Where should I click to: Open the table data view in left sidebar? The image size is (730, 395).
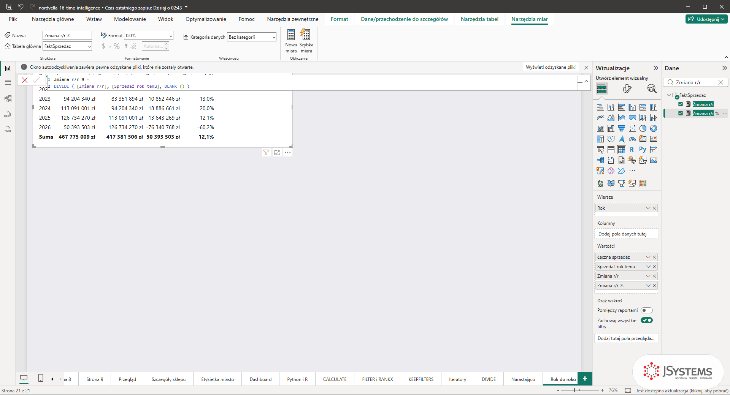click(8, 84)
